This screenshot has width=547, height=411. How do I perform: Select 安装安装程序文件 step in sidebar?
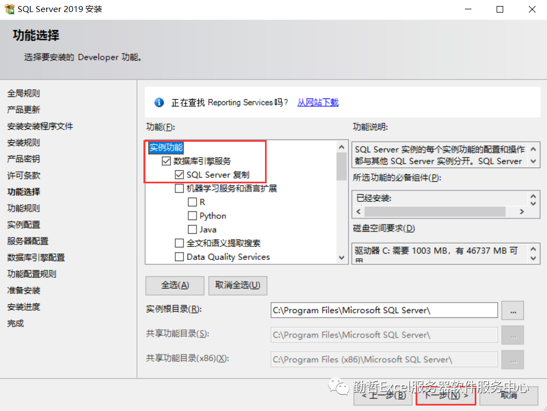click(40, 126)
